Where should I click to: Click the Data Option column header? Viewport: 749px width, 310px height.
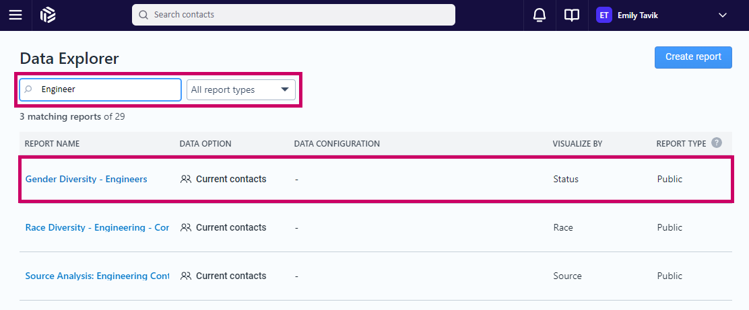tap(205, 143)
